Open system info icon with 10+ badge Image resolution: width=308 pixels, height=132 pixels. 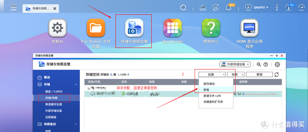tap(288, 8)
